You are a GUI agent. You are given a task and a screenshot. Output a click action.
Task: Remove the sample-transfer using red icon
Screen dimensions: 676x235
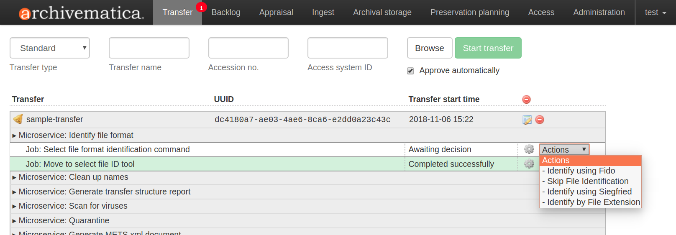pos(540,120)
